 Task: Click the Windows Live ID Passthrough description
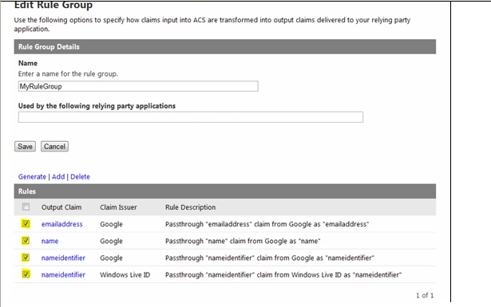click(283, 275)
